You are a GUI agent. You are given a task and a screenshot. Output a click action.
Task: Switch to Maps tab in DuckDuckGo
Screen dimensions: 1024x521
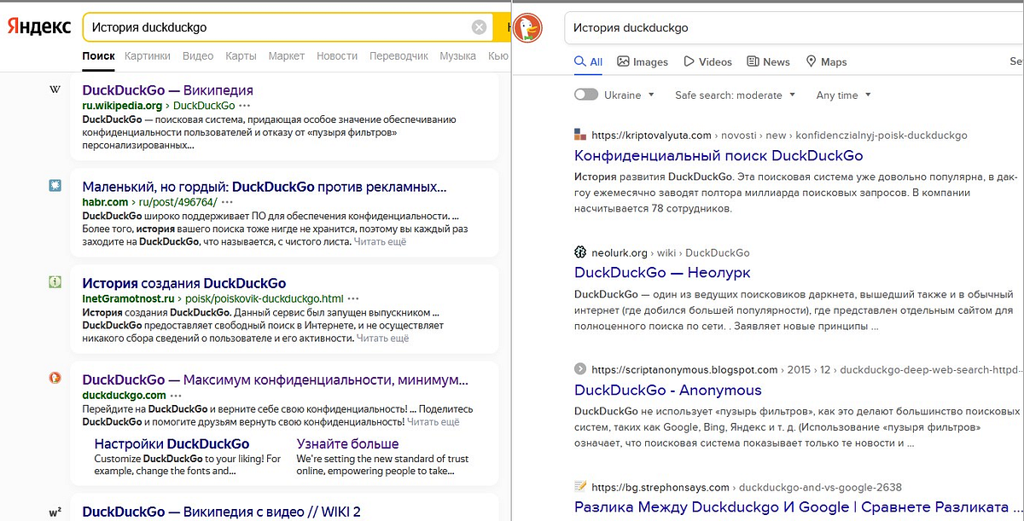tap(825, 61)
